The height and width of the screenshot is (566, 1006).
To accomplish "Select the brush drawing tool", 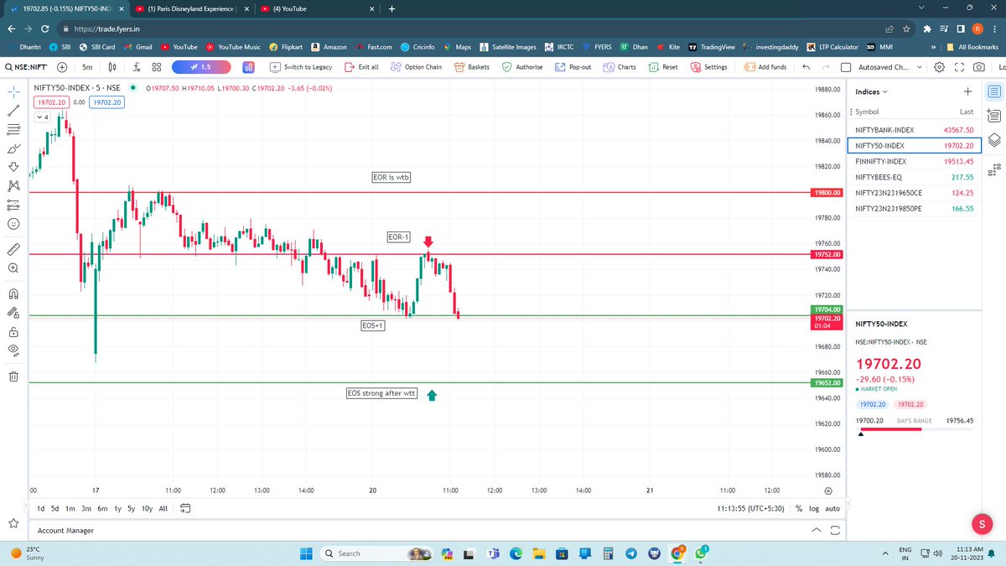I will [13, 148].
